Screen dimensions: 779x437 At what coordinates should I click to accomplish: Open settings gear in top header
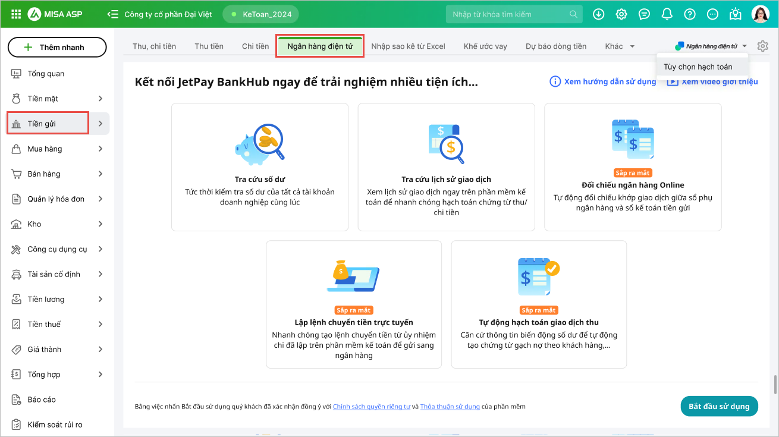(x=621, y=14)
